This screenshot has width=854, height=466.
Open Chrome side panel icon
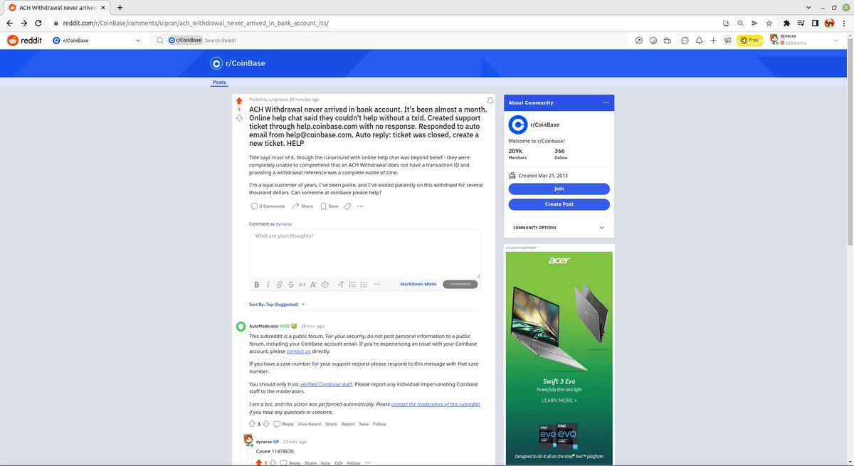pyautogui.click(x=815, y=23)
